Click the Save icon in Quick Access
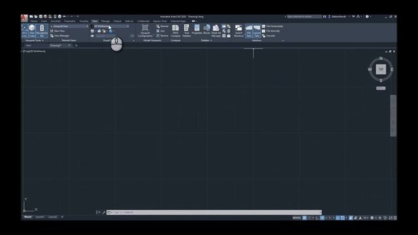Viewport: 418px width, 235px height. (40, 16)
